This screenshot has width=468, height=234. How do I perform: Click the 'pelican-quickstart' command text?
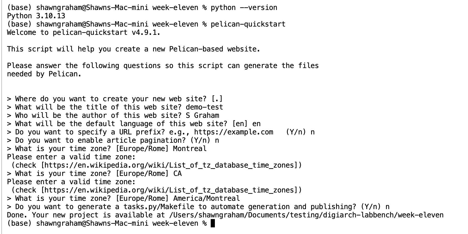pyautogui.click(x=248, y=24)
